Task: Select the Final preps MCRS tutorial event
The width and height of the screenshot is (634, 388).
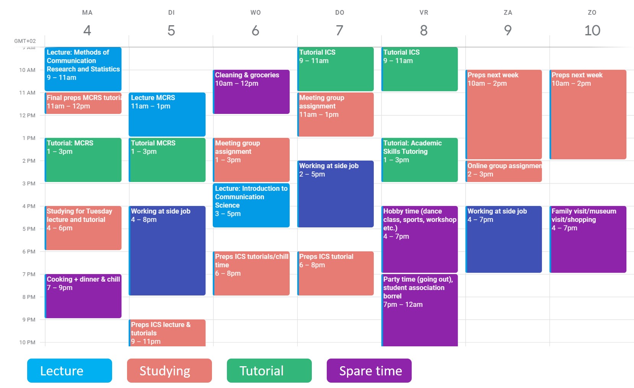Action: [x=83, y=103]
